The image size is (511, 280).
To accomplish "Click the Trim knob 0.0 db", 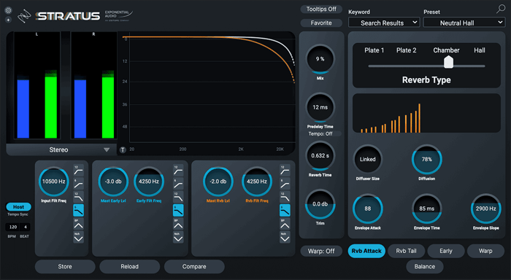I will [x=320, y=204].
